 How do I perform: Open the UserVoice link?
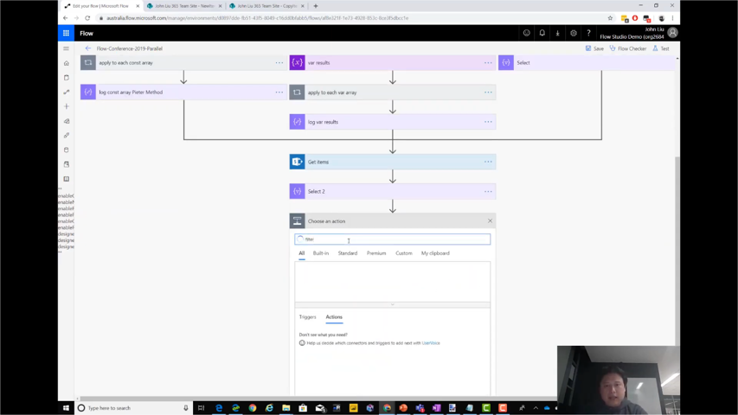coord(431,343)
